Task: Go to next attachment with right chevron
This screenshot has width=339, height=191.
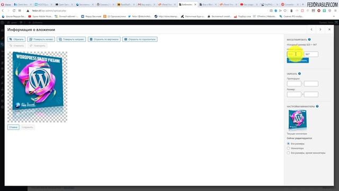Action: tap(320, 30)
